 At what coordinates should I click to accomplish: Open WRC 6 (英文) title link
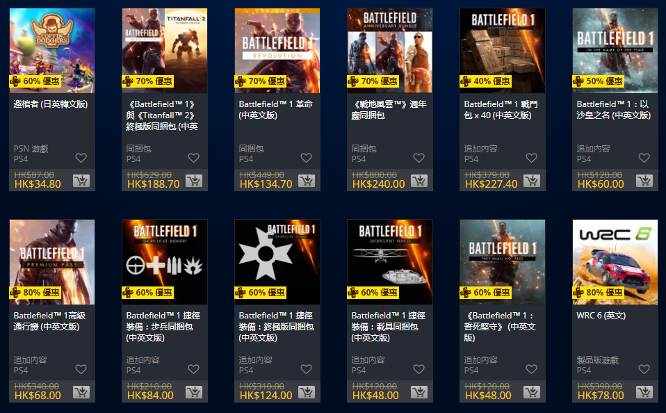coord(601,316)
